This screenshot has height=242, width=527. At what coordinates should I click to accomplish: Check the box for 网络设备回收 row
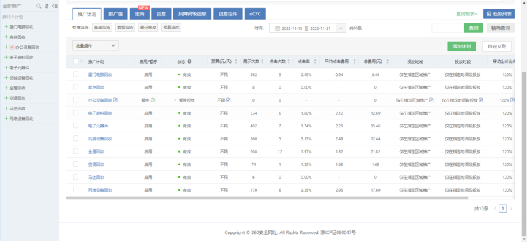(75, 189)
